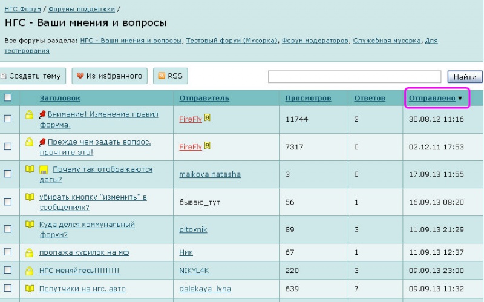Viewport: 484px width, 302px height.
Task: Click the lock icon beside 'НГС меняйтесь!!!!!!!!!'
Action: point(29,271)
